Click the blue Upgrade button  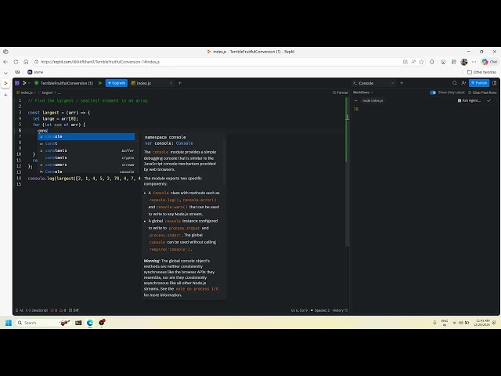[x=117, y=83]
